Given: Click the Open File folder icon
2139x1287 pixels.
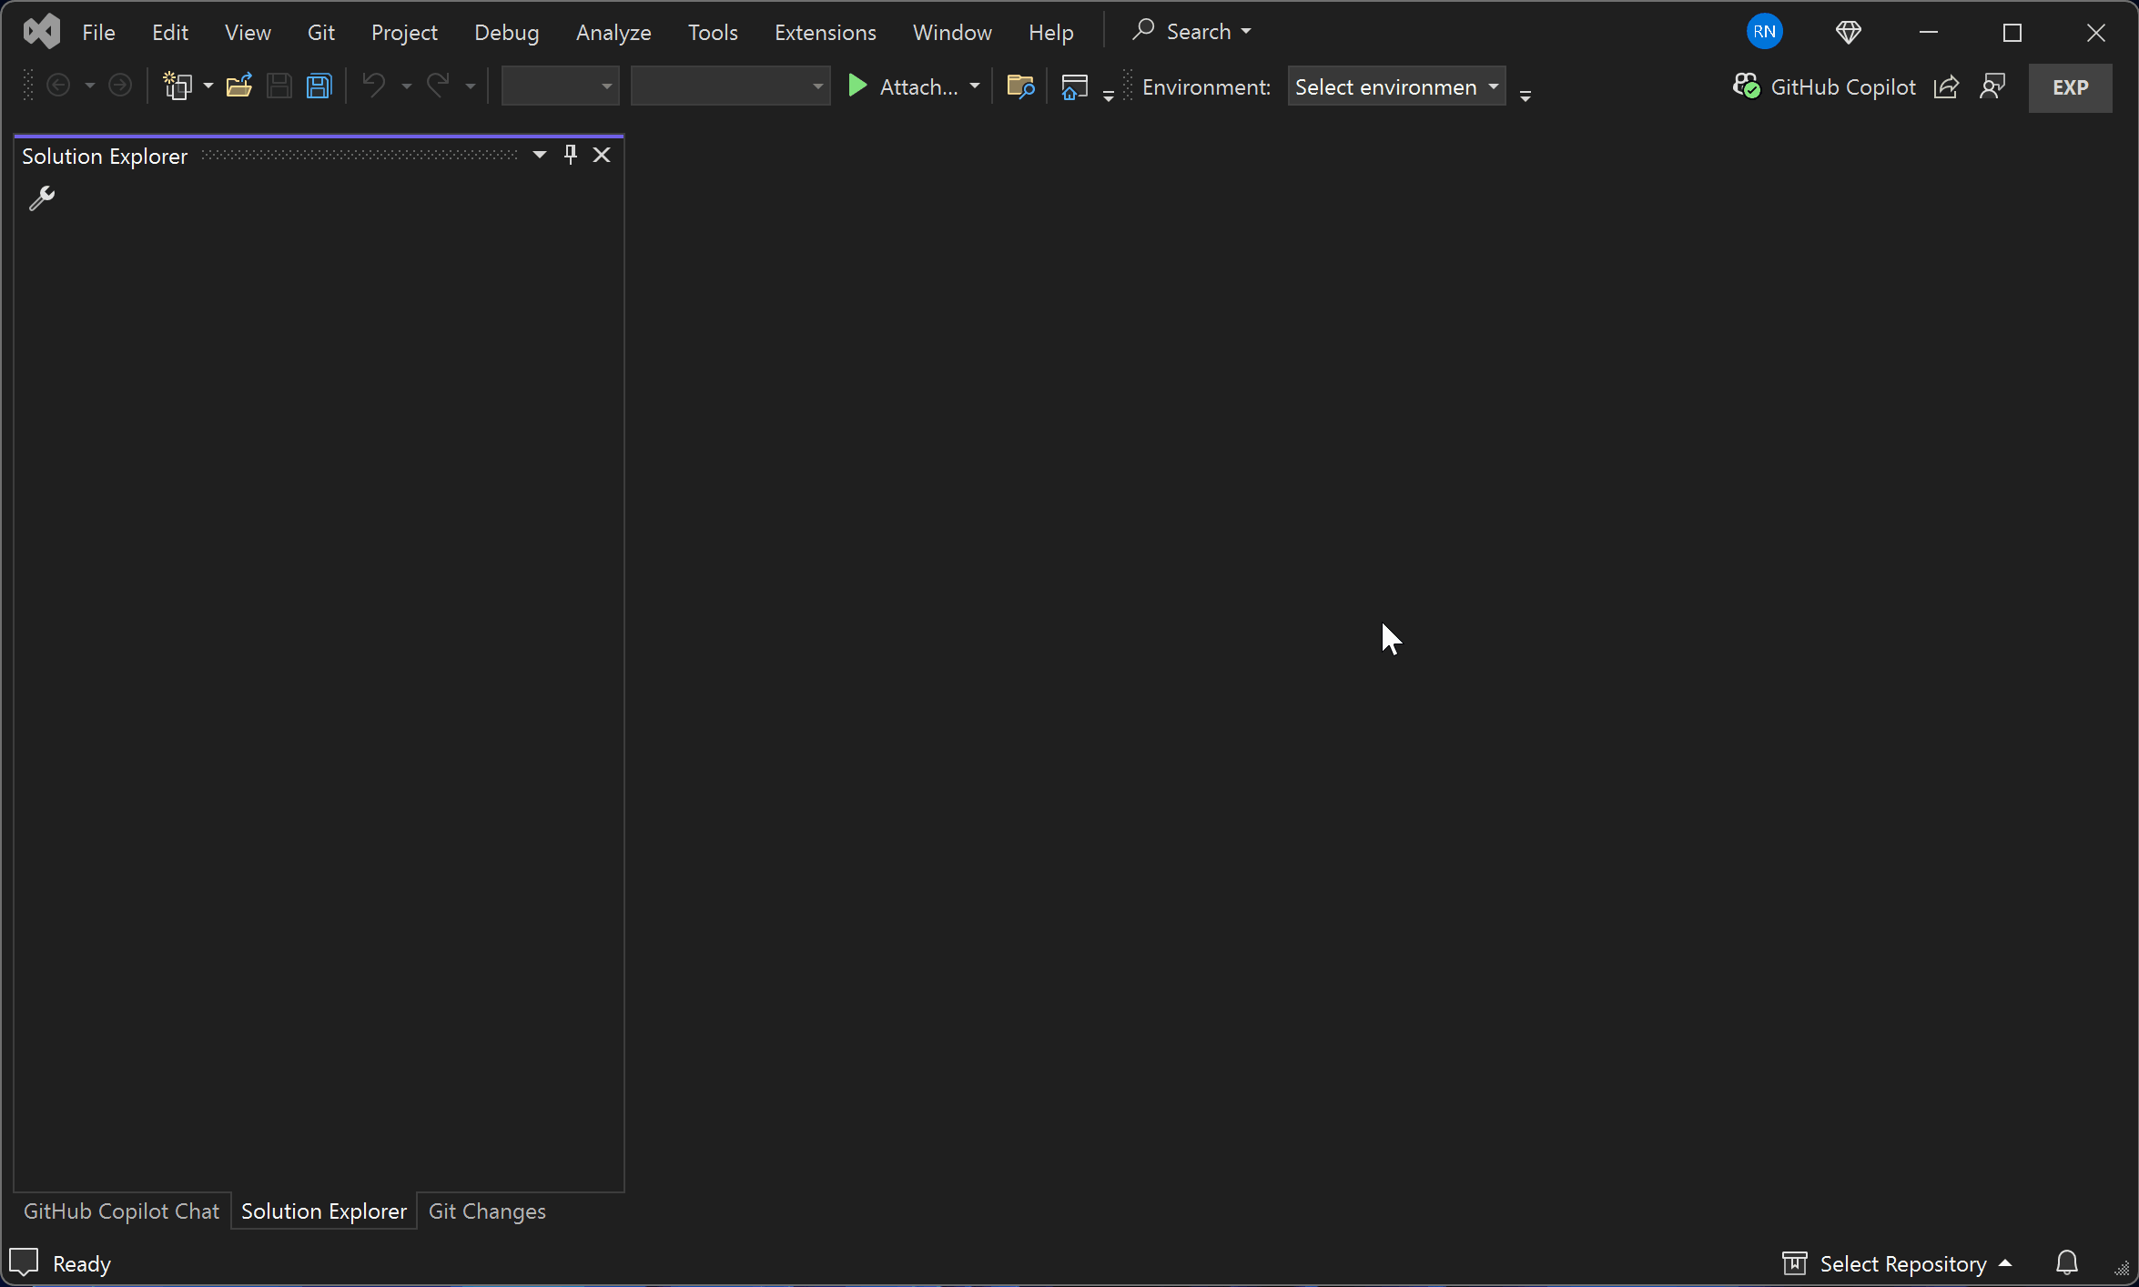Looking at the screenshot, I should tap(239, 85).
